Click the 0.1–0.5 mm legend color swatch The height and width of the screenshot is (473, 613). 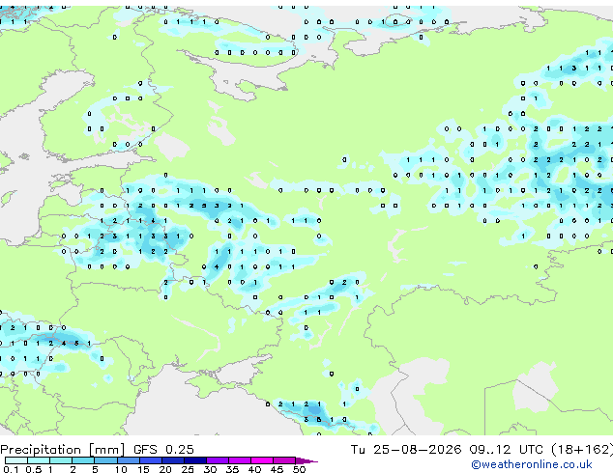click(x=16, y=460)
